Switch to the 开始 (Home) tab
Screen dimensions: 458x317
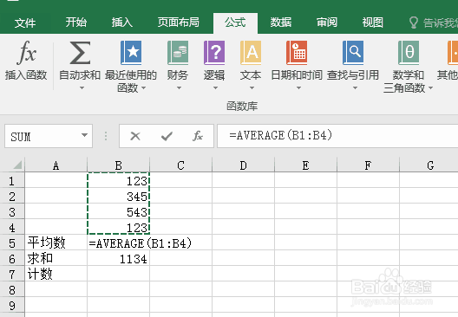coord(76,23)
